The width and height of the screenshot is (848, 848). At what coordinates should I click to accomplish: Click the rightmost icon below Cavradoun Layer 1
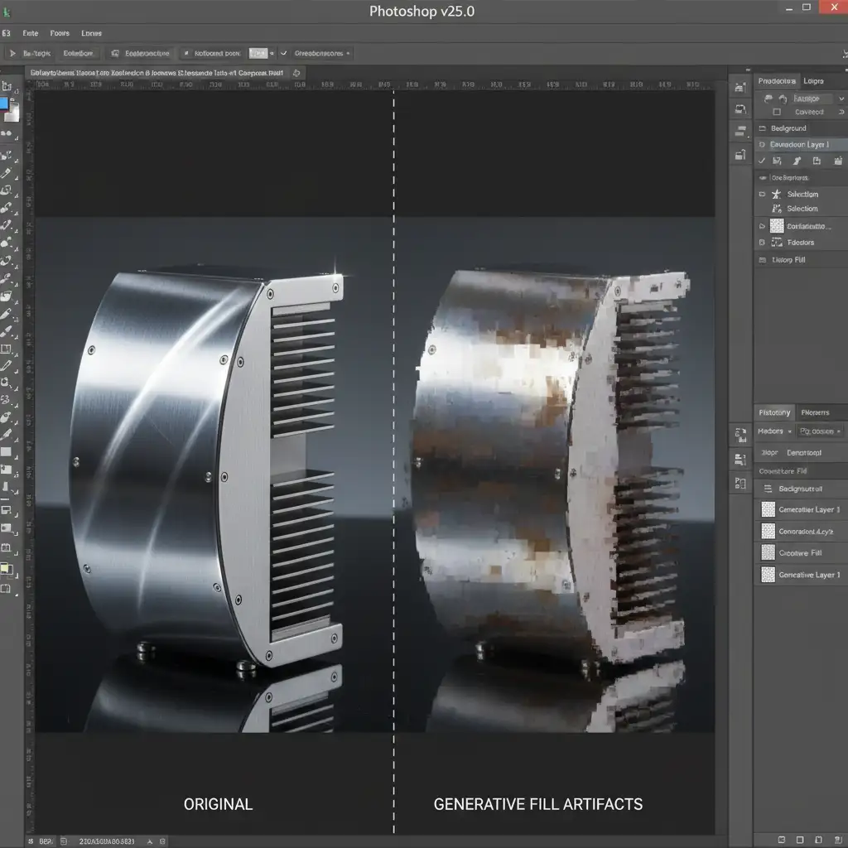point(836,161)
